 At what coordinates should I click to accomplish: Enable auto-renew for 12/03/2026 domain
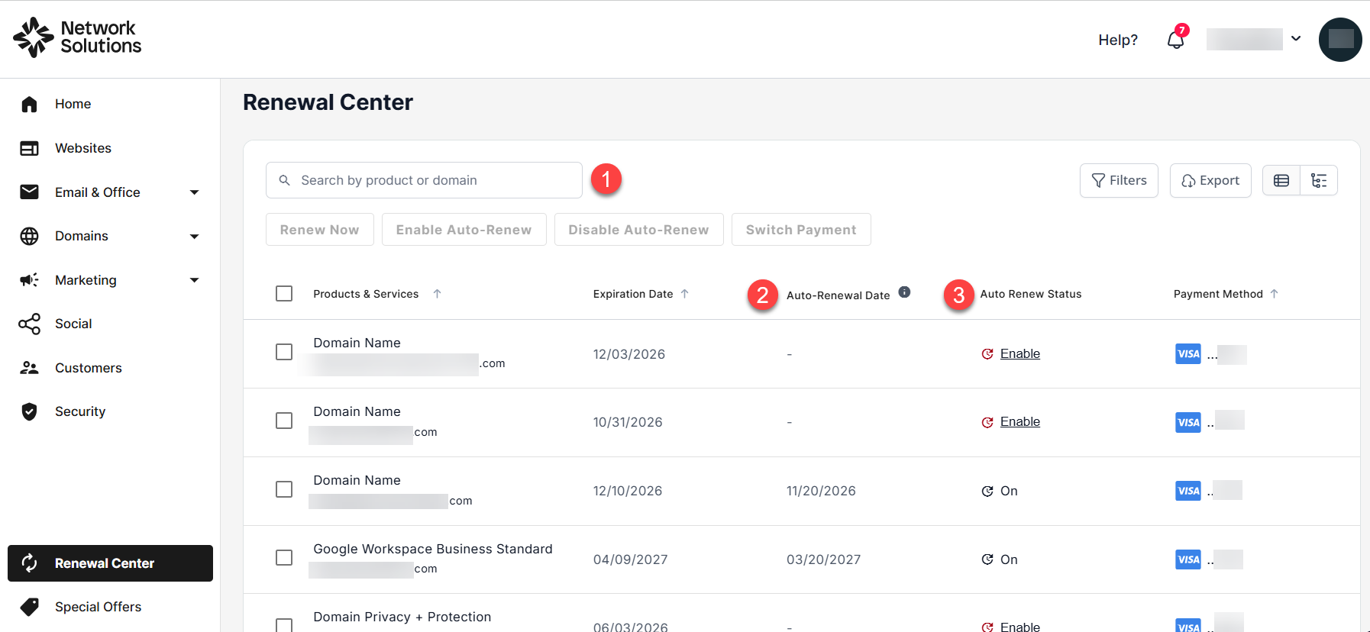click(1020, 353)
